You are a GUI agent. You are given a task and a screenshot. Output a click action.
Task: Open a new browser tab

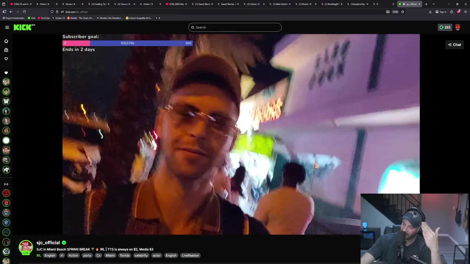point(426,4)
